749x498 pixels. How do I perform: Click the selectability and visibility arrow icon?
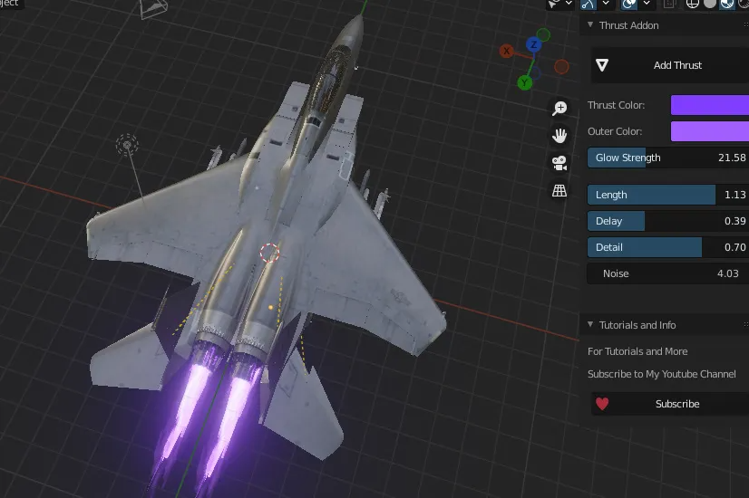[x=553, y=4]
